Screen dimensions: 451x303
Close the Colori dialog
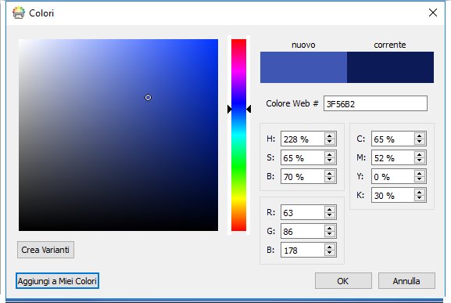[x=432, y=13]
